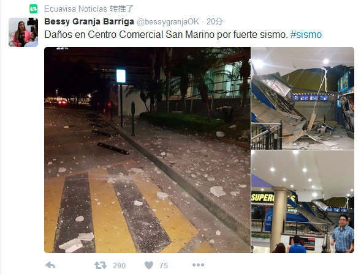The image size is (361, 275).
Task: Click the 75 likes count
Action: pos(164,266)
